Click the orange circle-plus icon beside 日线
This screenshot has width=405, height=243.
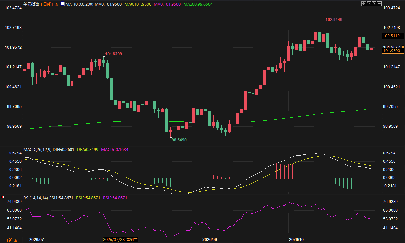click(56, 4)
